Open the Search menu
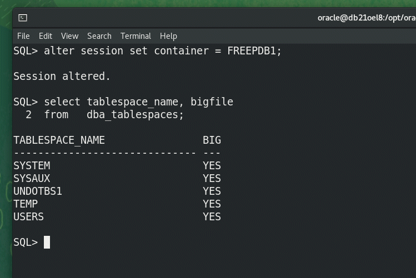Viewport: 416px width, 278px height. (99, 36)
